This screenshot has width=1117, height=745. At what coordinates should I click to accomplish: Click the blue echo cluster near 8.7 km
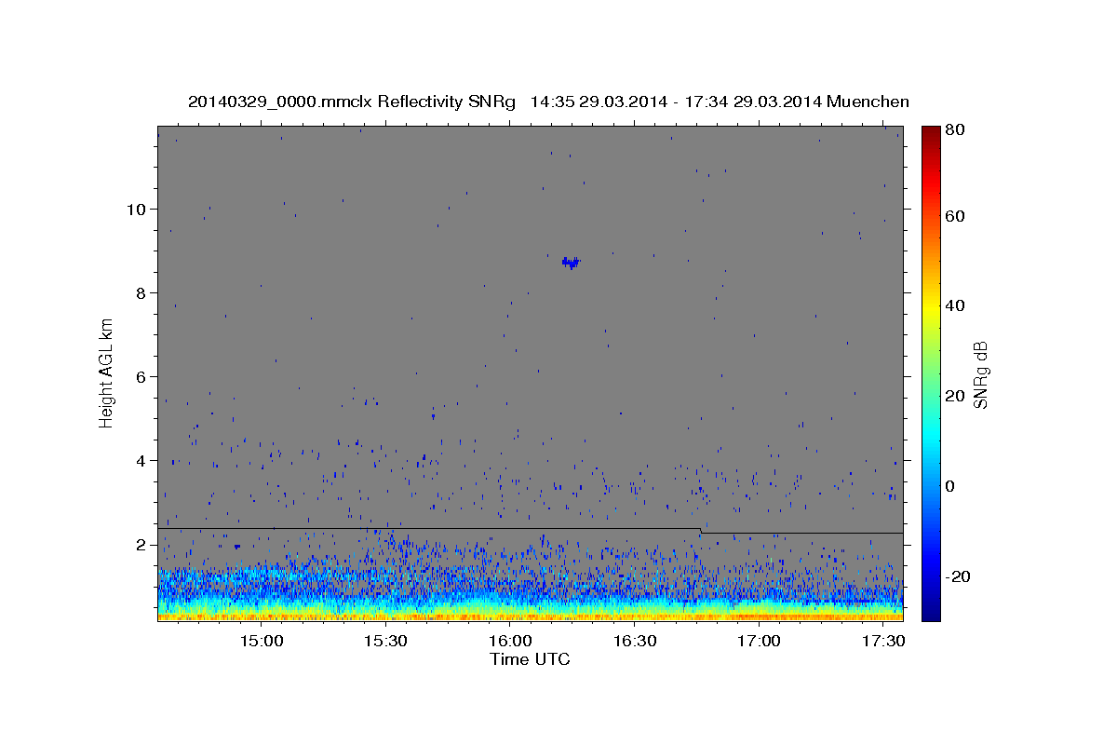point(571,263)
